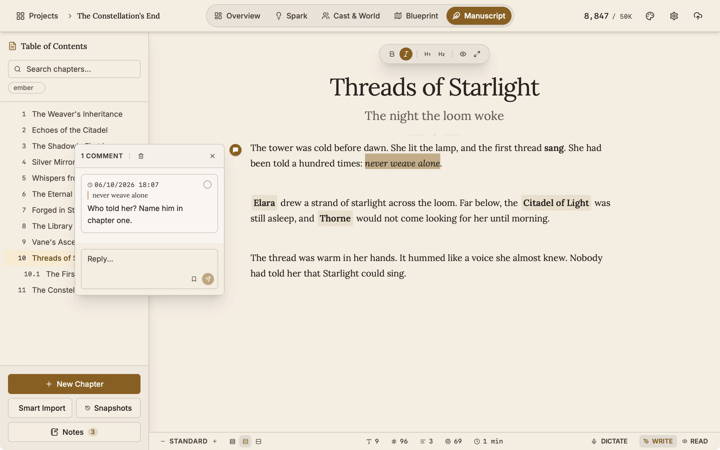Open Notes panel
Screen dimensions: 720x450
pos(74,432)
